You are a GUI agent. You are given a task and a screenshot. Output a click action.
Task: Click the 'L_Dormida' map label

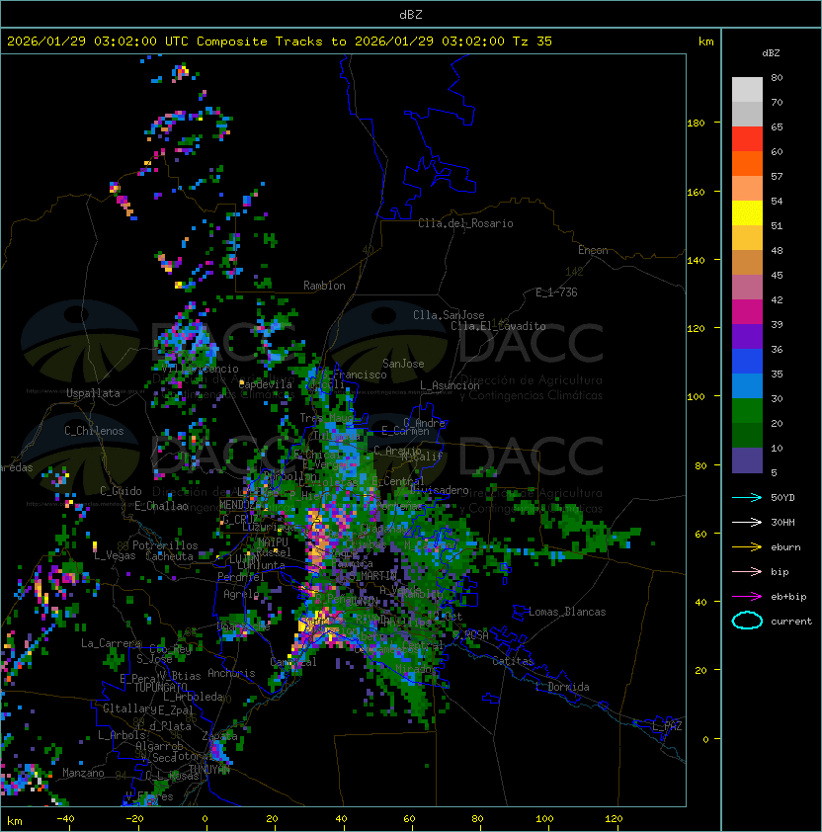(562, 687)
